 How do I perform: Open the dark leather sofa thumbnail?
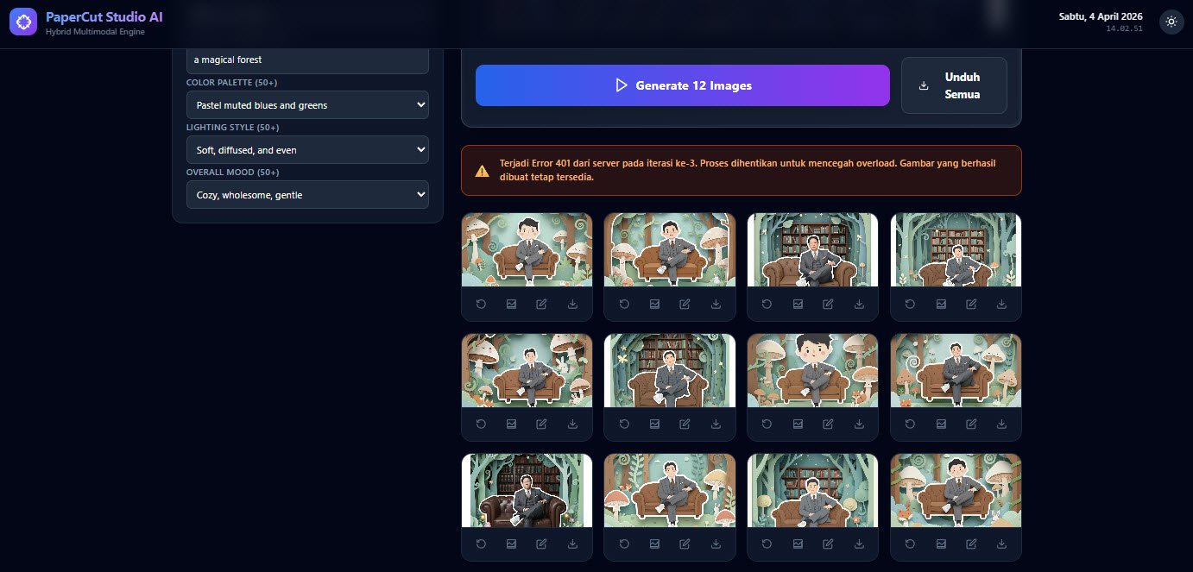click(527, 490)
